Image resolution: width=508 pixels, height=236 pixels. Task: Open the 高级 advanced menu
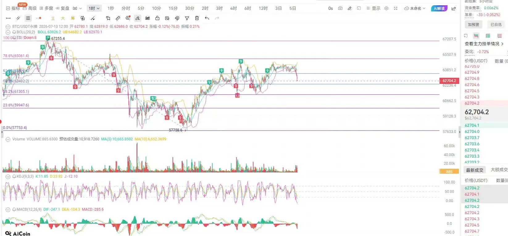[30, 8]
